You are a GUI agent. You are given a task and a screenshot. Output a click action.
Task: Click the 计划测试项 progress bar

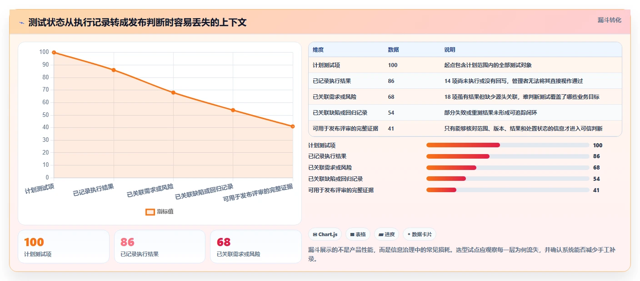tap(508, 145)
